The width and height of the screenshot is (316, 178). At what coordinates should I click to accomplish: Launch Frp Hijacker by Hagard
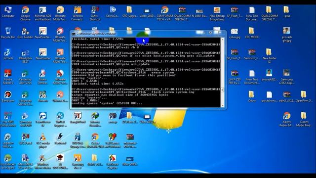(x=8, y=162)
